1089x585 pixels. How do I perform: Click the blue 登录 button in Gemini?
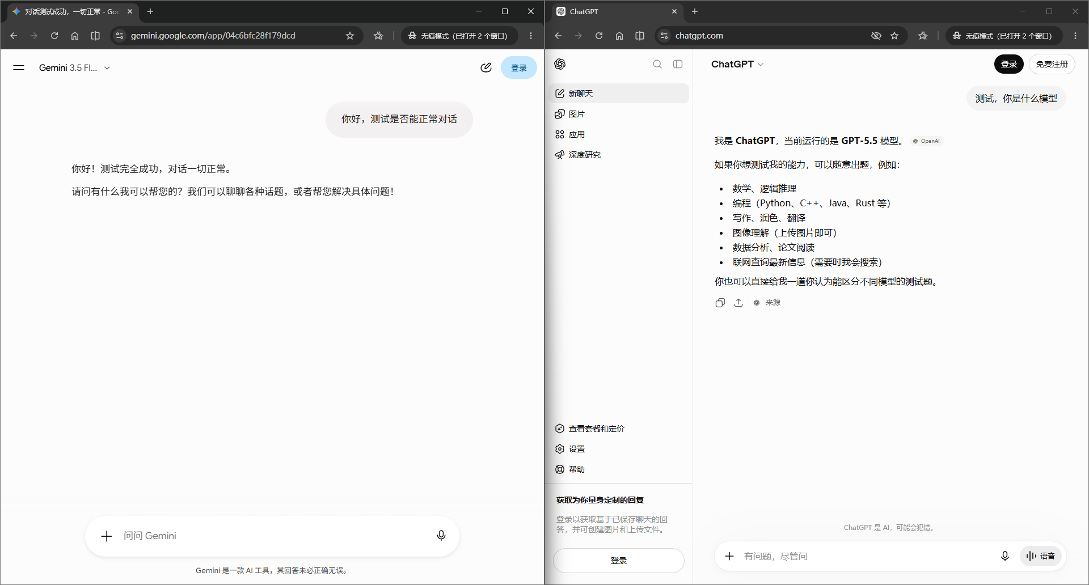point(518,67)
